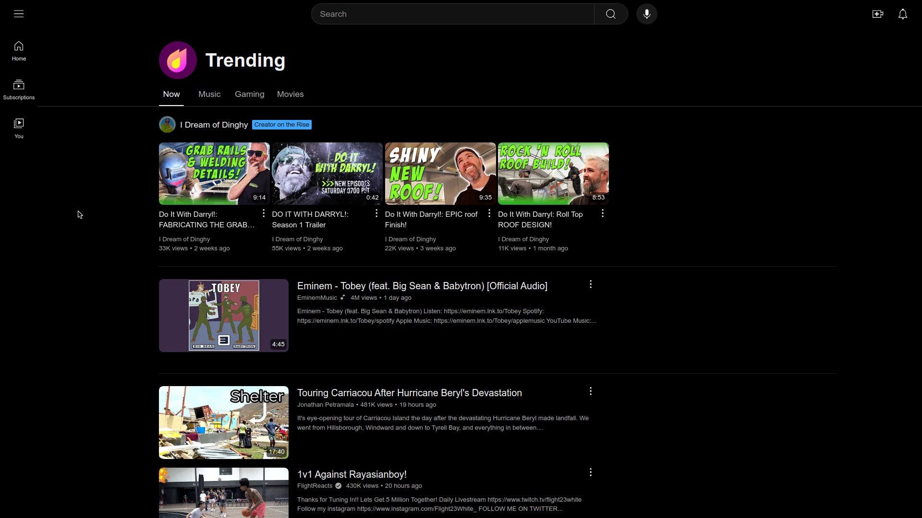
Task: Go to Home in sidebar
Action: point(19,51)
